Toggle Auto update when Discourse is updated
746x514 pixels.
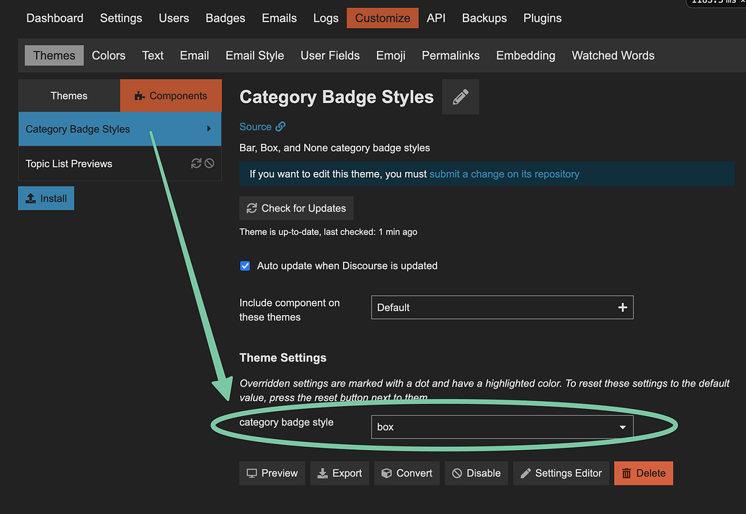coord(245,266)
